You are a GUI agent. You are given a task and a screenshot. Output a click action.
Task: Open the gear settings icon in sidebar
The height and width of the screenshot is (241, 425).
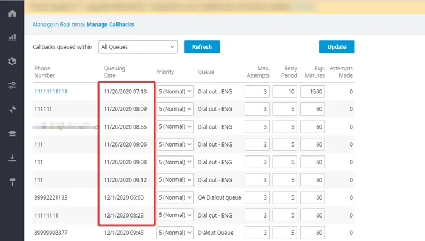(12, 62)
